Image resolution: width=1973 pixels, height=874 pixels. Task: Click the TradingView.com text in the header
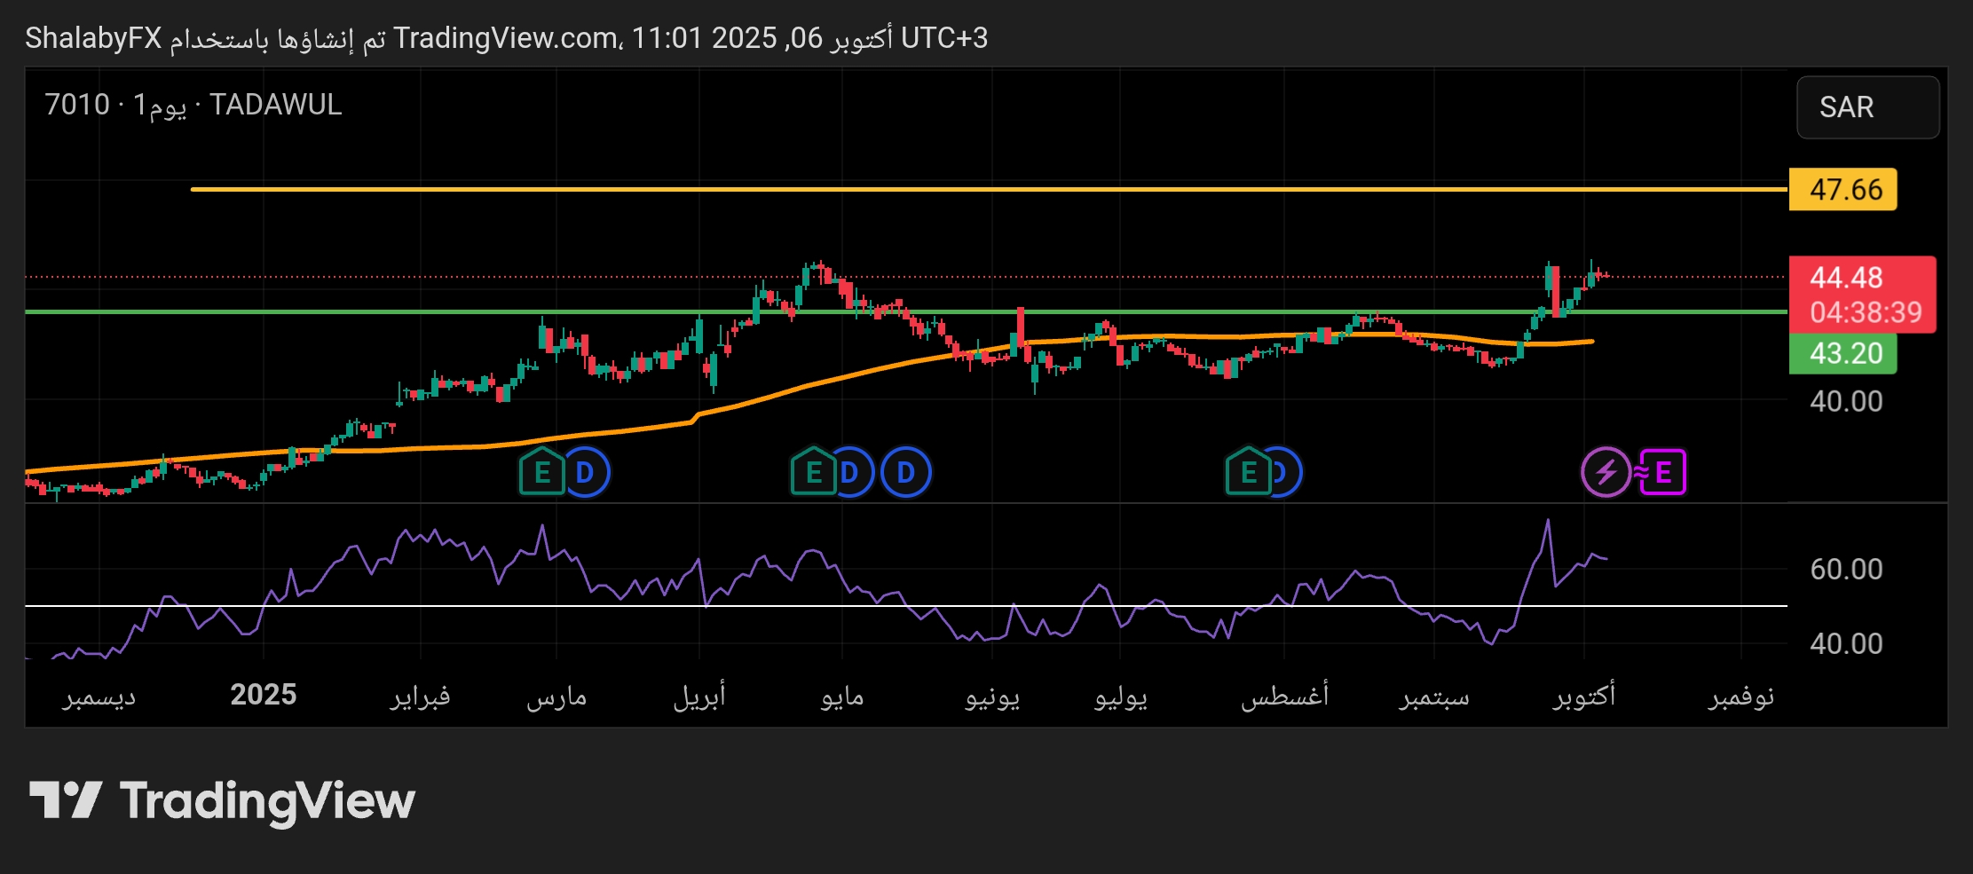pos(506,38)
